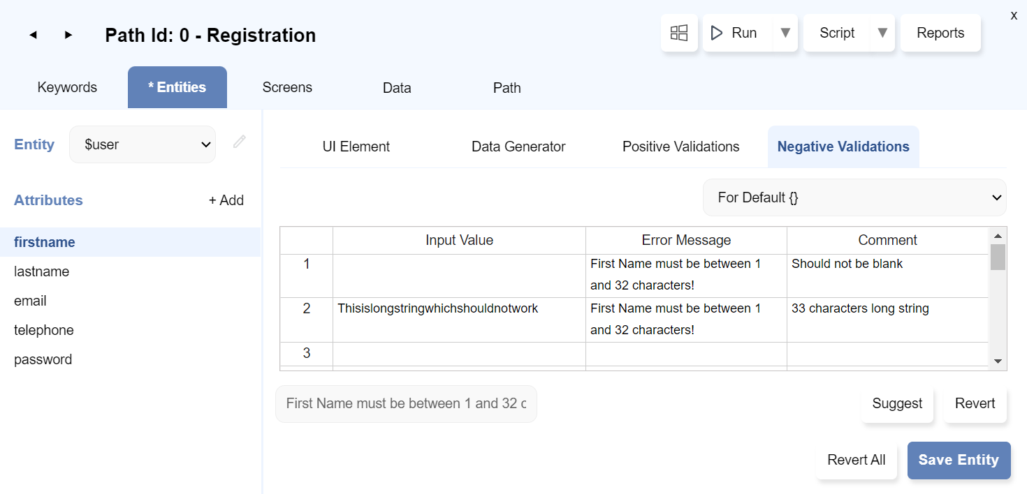Viewport: 1027px width, 494px height.
Task: Switch to the Data Generator tab
Action: [518, 147]
